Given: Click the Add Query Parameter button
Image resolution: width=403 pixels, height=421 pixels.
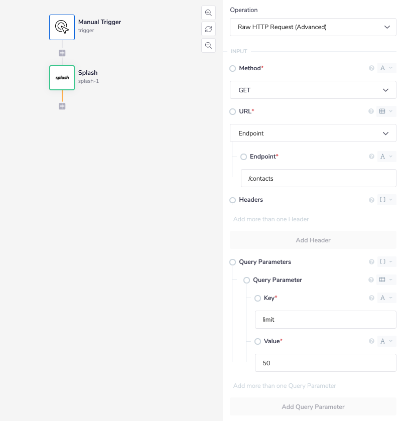Looking at the screenshot, I should 313,407.
